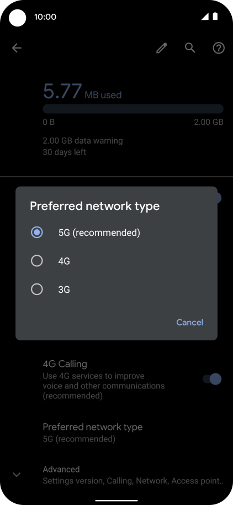Image resolution: width=233 pixels, height=505 pixels.
Task: Open Preferred network type setting
Action: (116, 433)
